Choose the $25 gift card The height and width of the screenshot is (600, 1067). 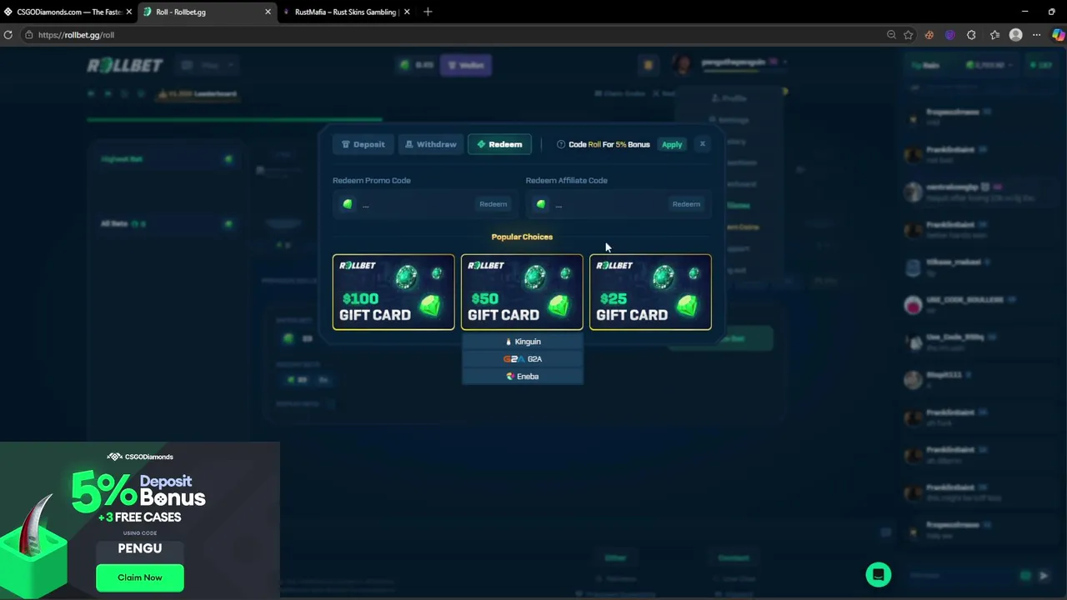click(x=650, y=292)
